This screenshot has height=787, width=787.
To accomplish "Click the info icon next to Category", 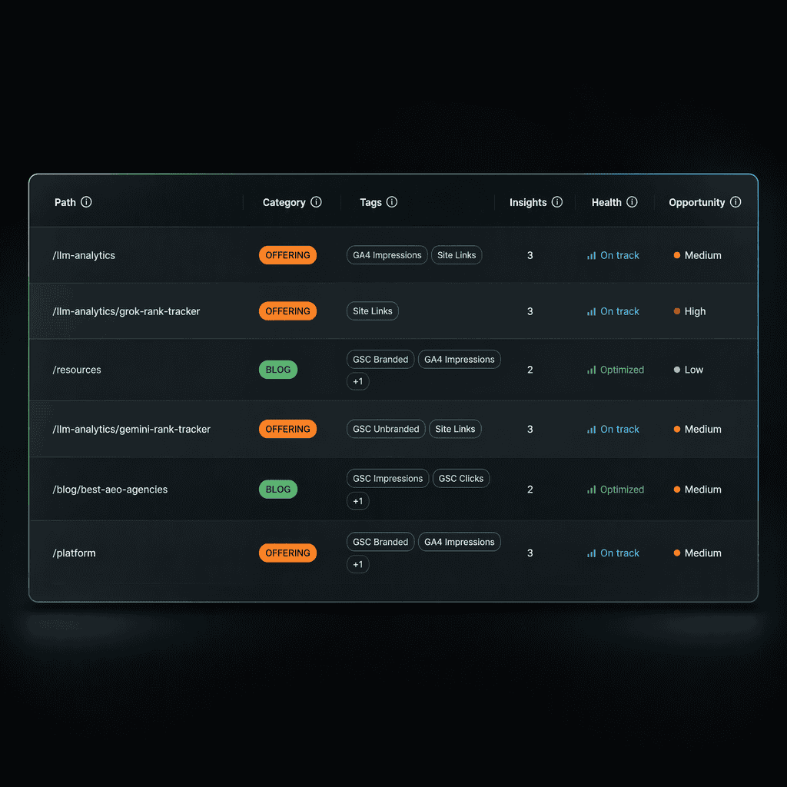I will tap(316, 202).
